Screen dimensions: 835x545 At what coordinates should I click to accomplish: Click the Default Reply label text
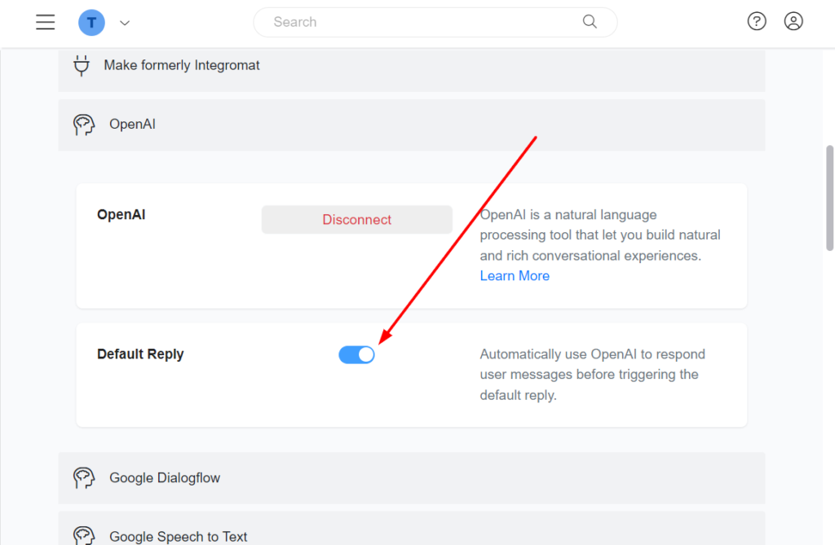click(140, 354)
